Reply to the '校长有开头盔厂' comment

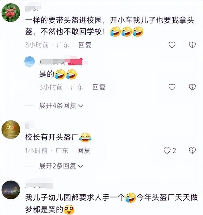tap(84, 151)
